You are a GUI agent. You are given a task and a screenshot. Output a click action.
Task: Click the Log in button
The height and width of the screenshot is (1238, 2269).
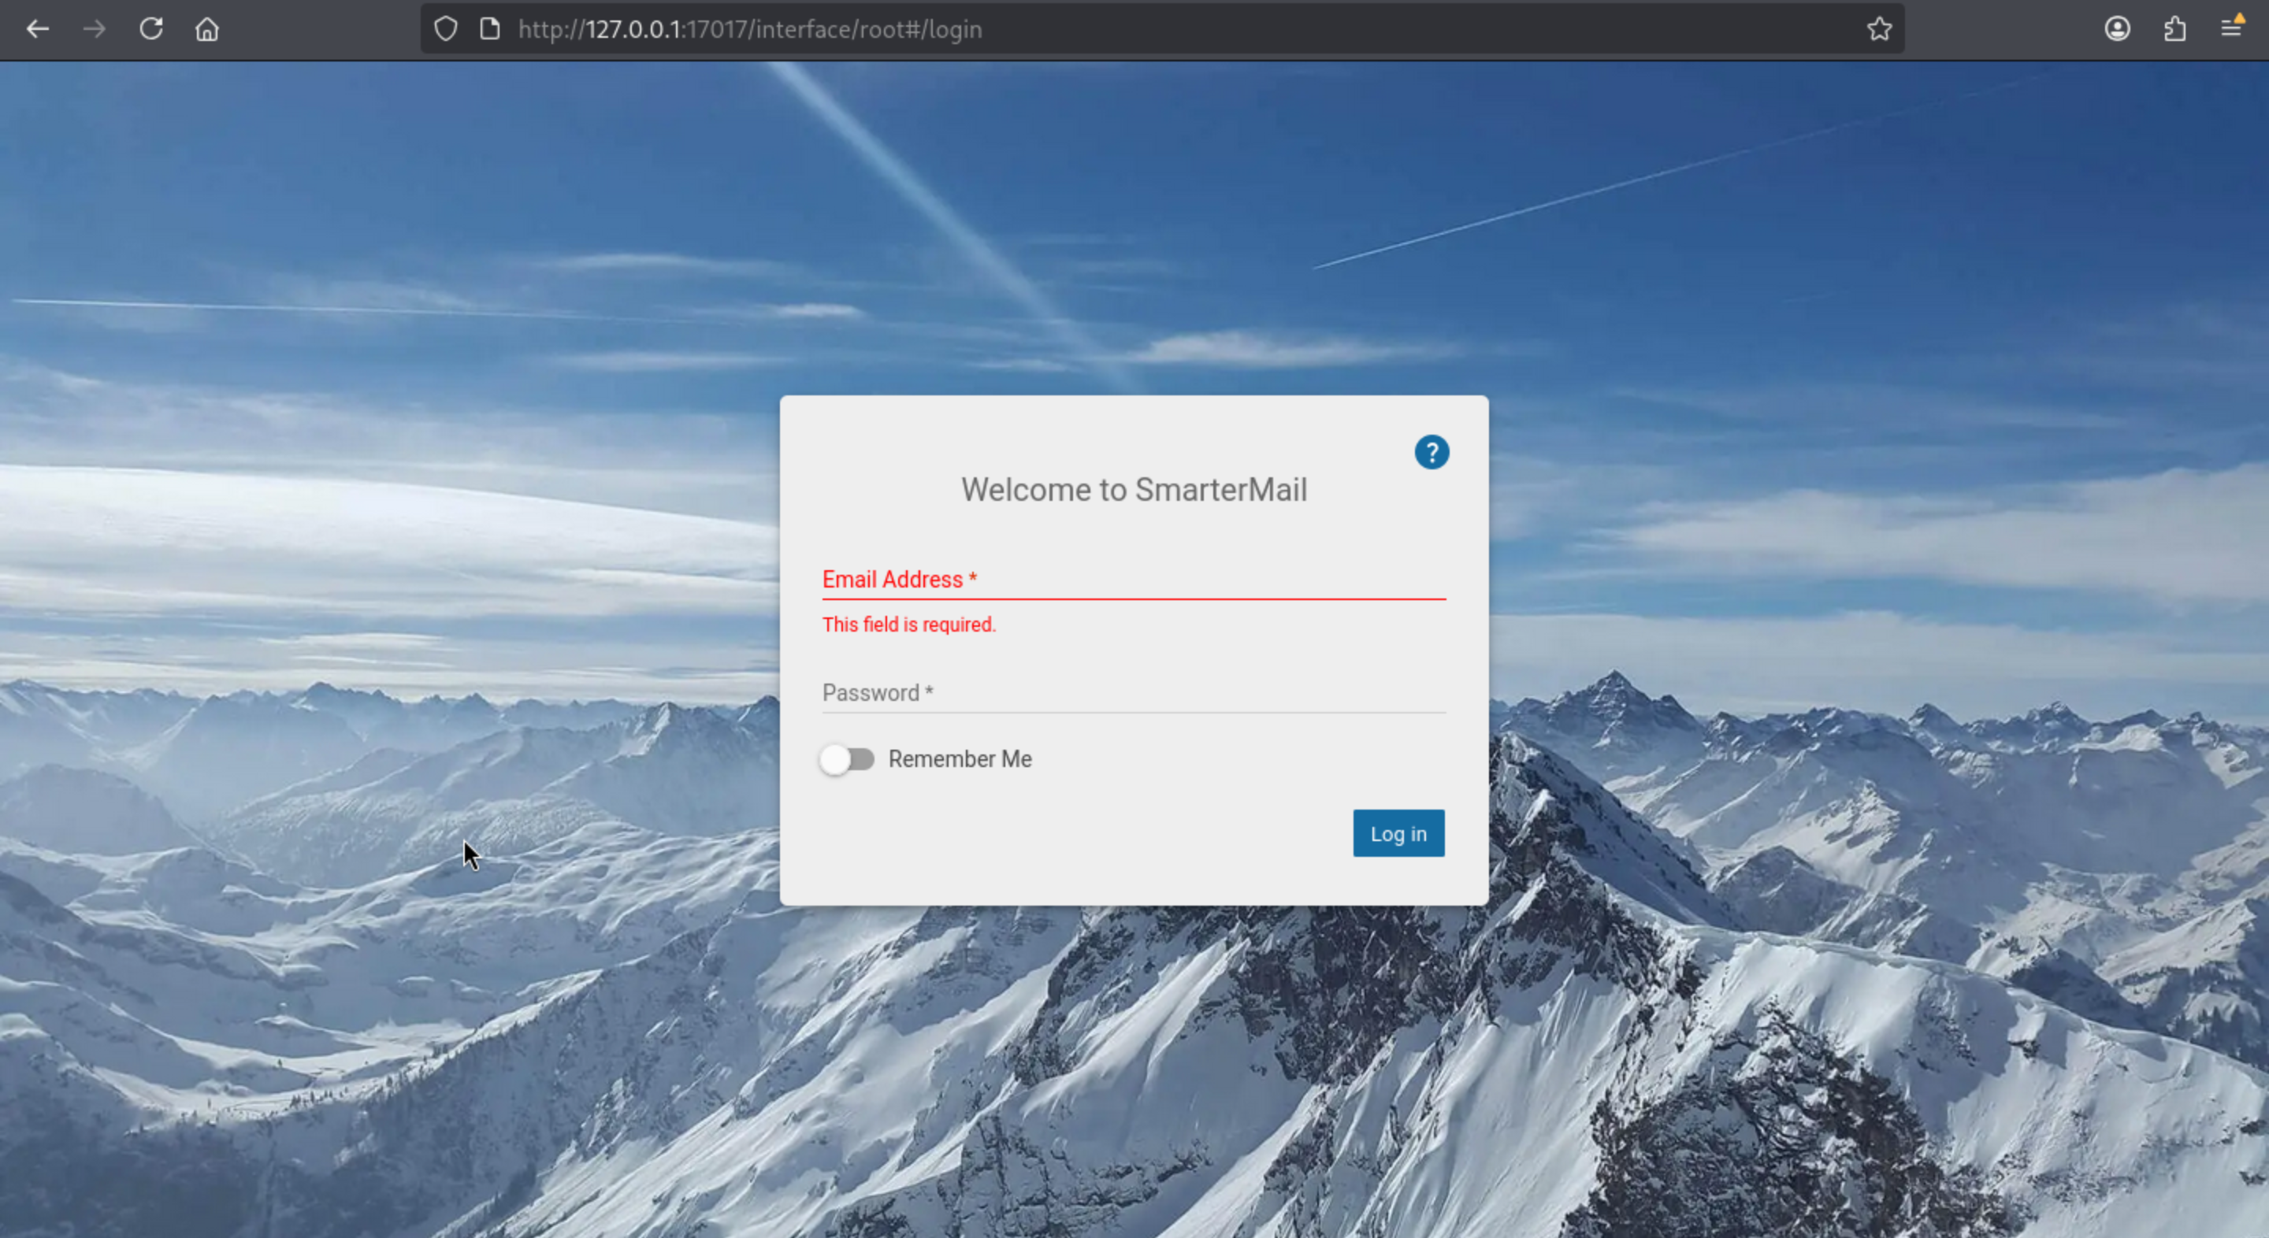[1398, 833]
